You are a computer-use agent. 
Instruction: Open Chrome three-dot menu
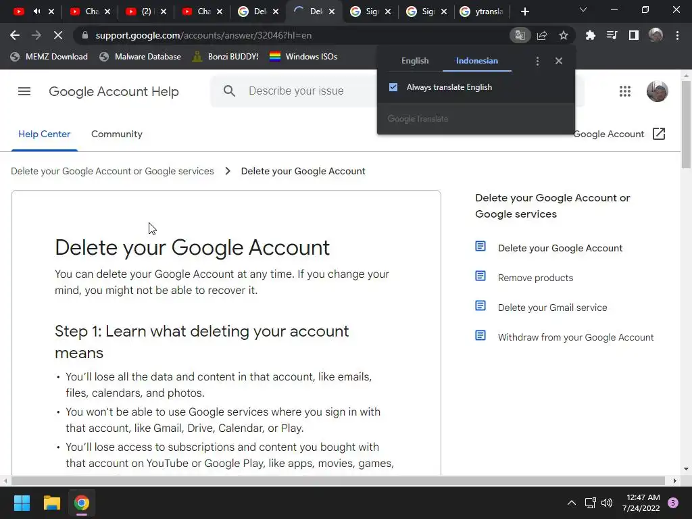click(677, 35)
